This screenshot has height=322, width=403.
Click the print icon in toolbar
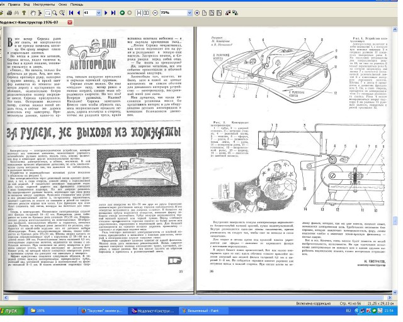coord(9,13)
